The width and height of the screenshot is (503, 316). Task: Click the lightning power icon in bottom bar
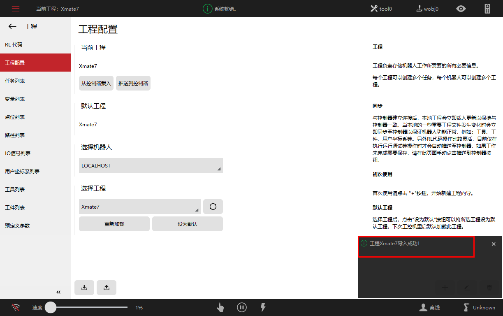[263, 307]
